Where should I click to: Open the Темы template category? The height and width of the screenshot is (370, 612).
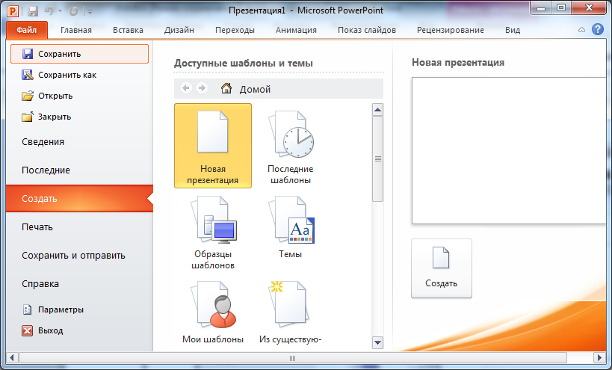291,228
